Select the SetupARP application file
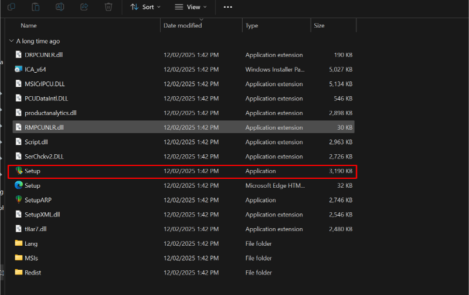The height and width of the screenshot is (295, 469). pos(38,200)
